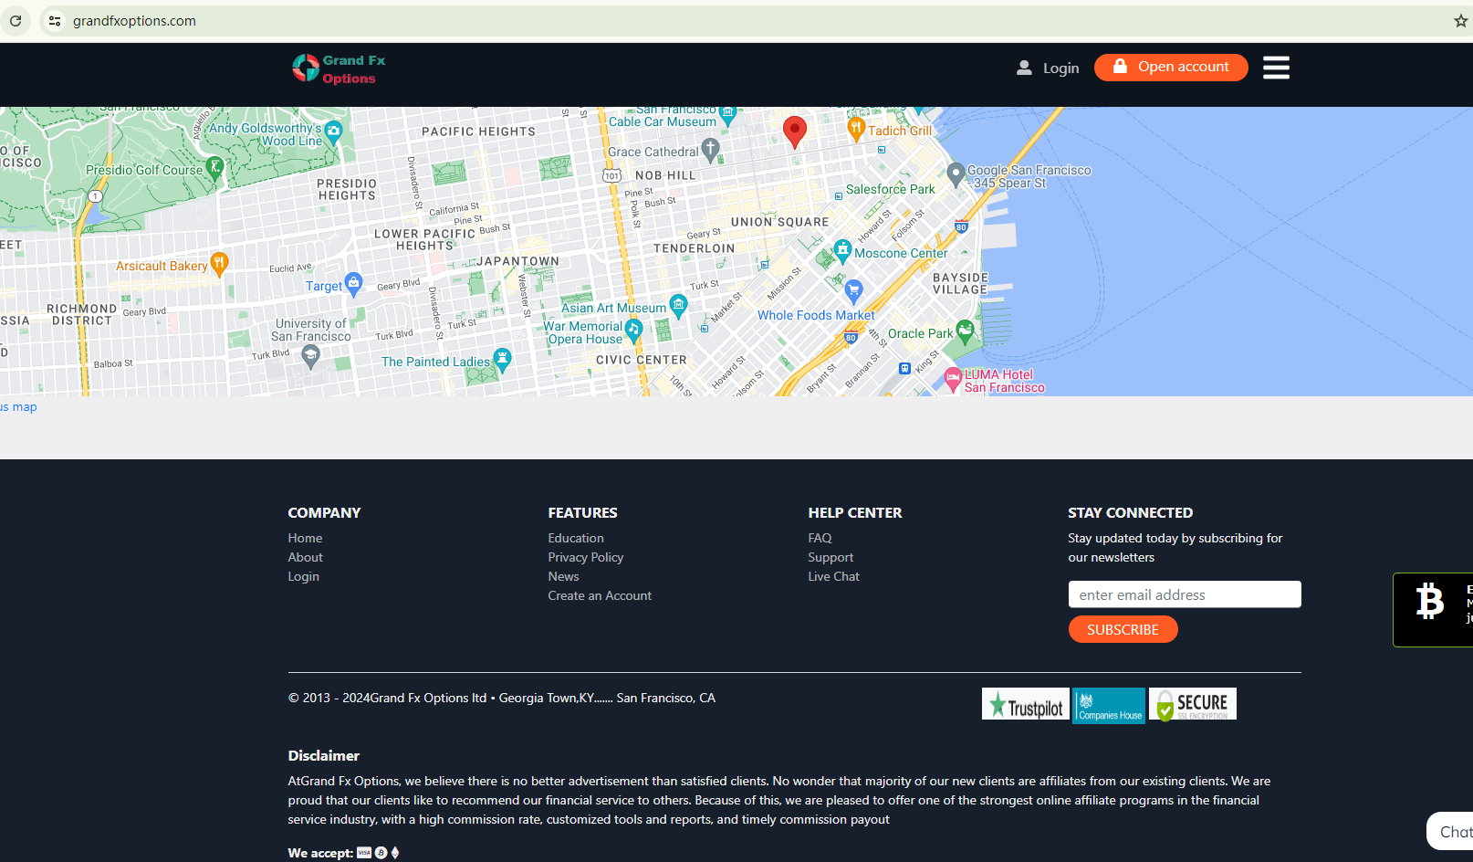Open site information icon in address bar
The height and width of the screenshot is (862, 1473).
(x=55, y=21)
